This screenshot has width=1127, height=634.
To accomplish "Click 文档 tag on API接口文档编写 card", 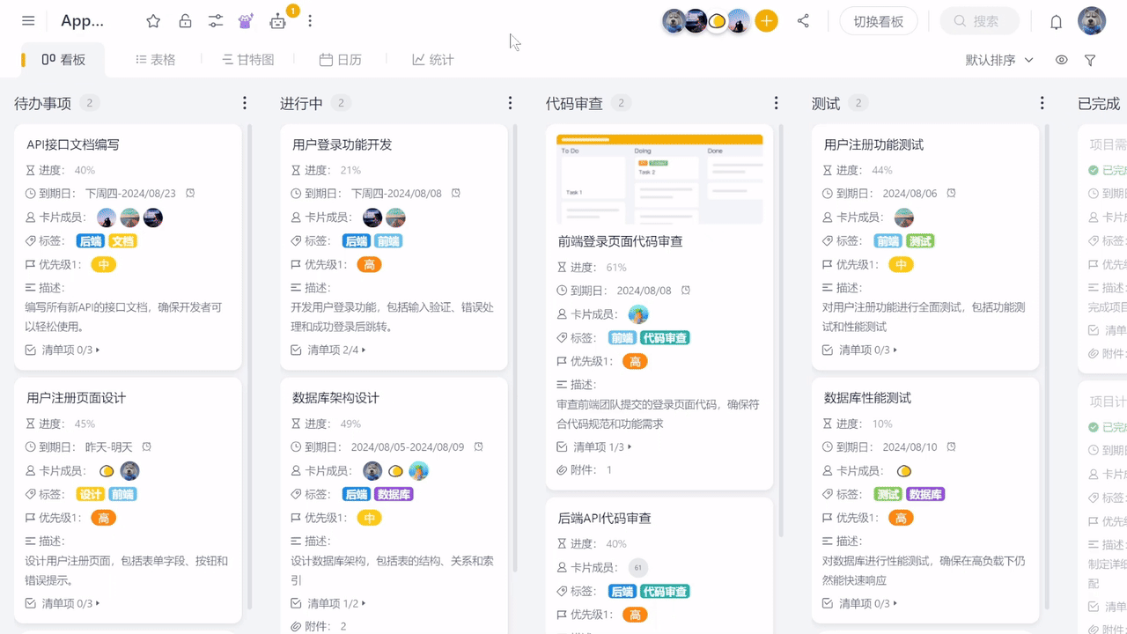I will pos(122,241).
